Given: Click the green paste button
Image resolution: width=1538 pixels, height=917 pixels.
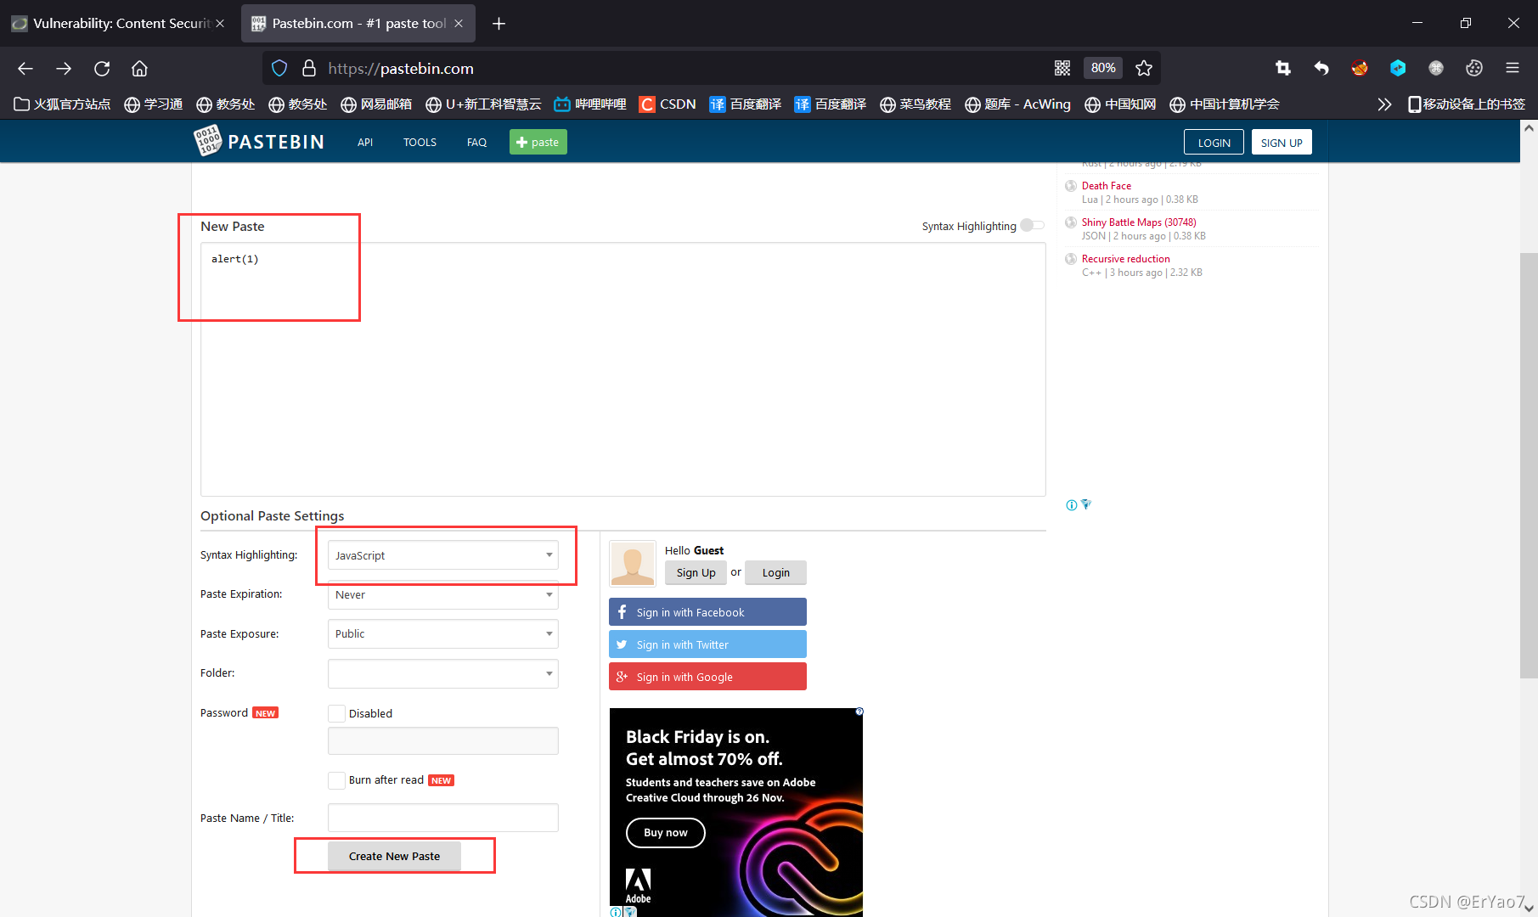Looking at the screenshot, I should pos(538,142).
